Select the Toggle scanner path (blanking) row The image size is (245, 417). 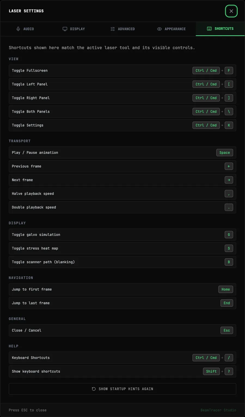122,262
